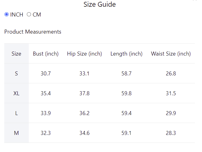This screenshot has height=152, width=202.
Task: Click the Bust (inch) column header
Action: click(46, 54)
